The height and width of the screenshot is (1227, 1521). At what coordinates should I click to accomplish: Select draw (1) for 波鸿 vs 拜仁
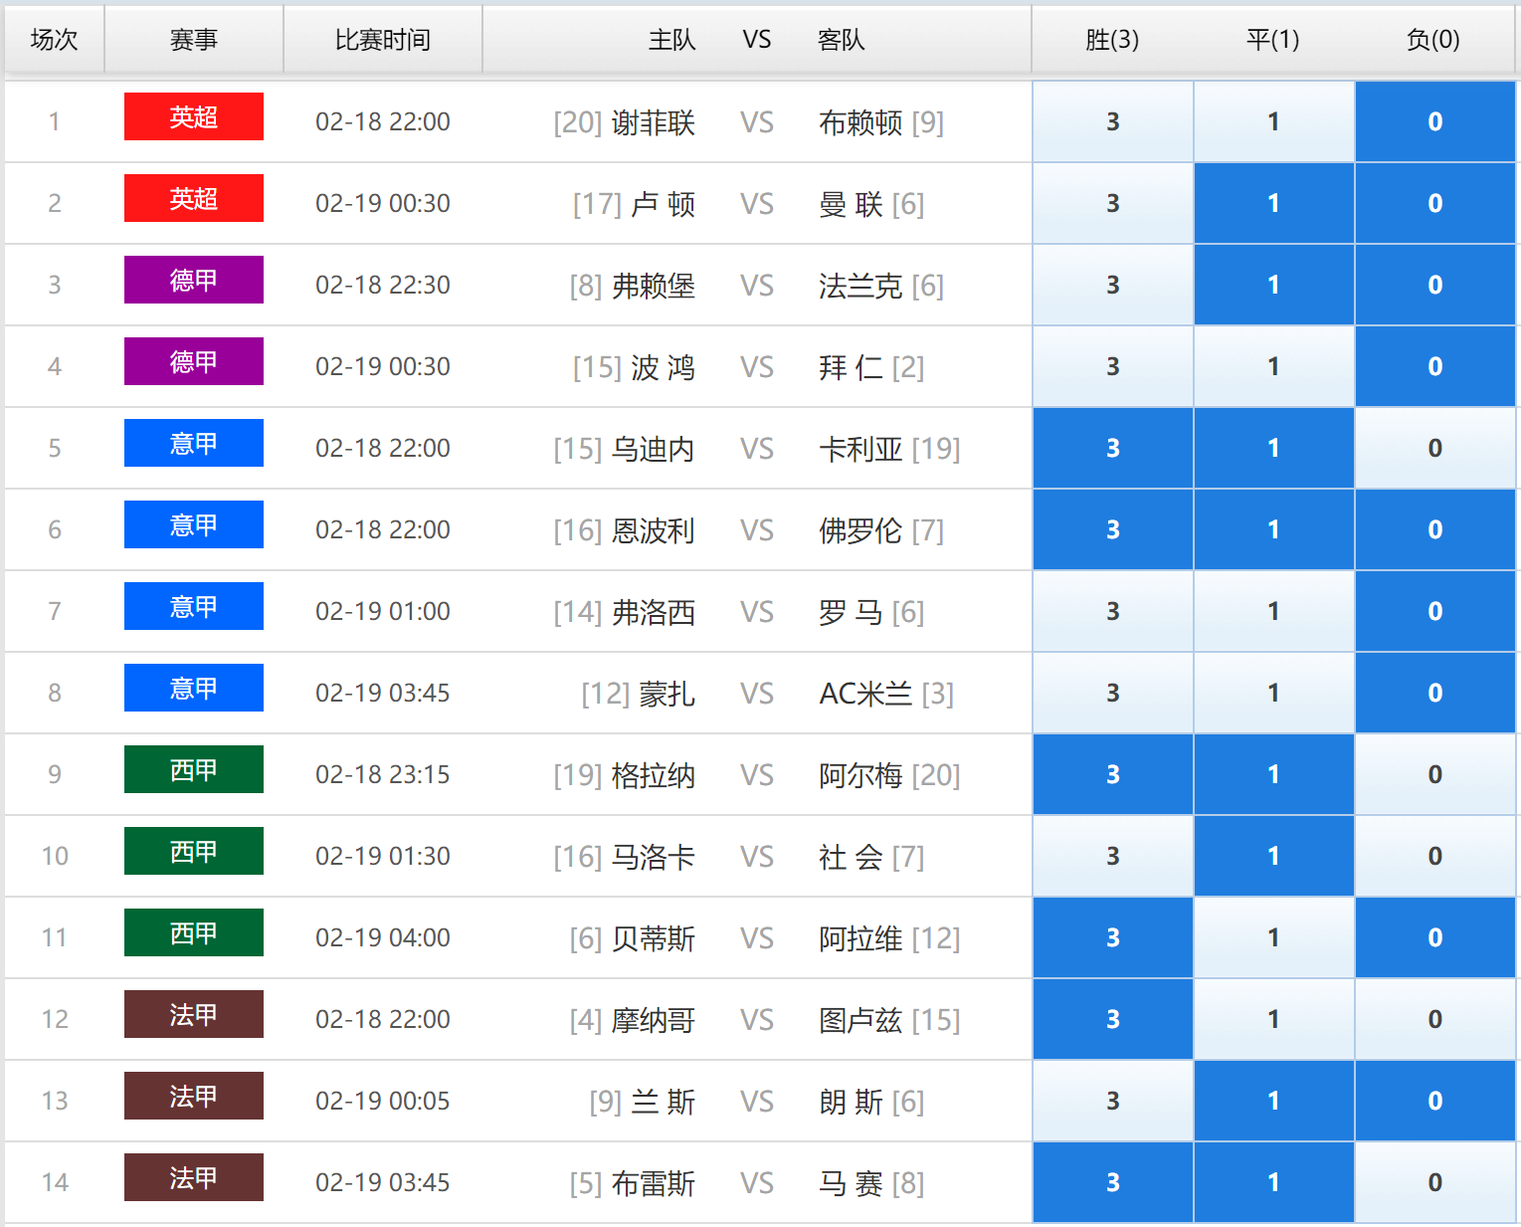pos(1274,366)
